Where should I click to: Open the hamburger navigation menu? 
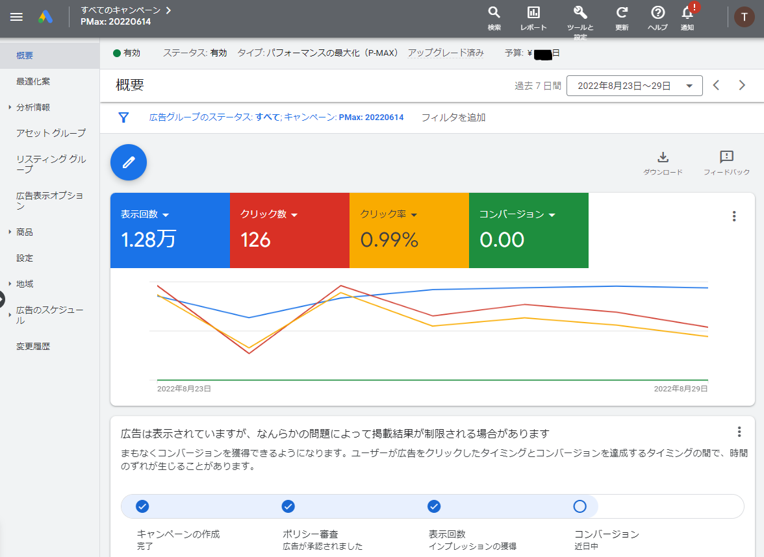coord(16,17)
